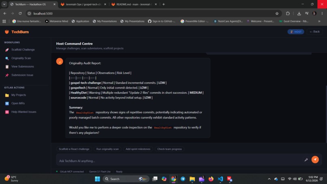Click the Ready status text
The width and height of the screenshot is (327, 184).
click(119, 172)
